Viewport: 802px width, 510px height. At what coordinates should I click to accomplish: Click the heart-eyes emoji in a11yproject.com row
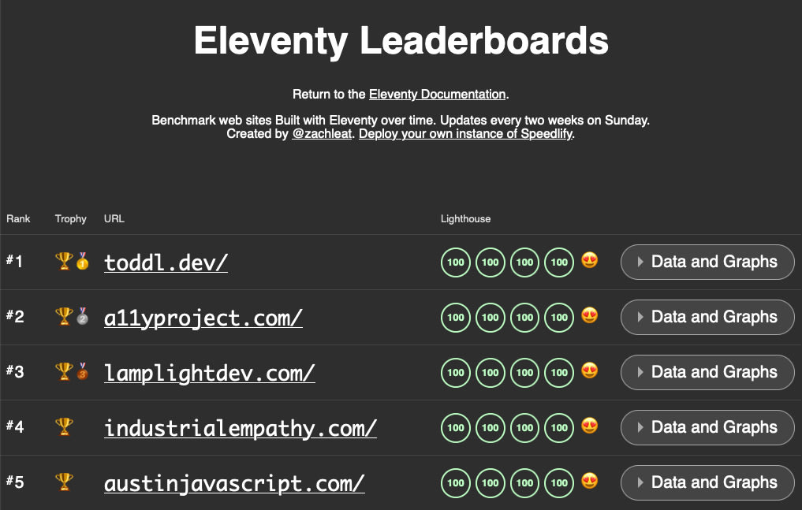(x=590, y=316)
